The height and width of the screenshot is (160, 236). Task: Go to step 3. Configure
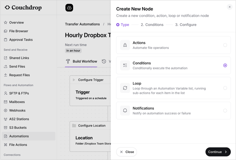[x=186, y=25]
